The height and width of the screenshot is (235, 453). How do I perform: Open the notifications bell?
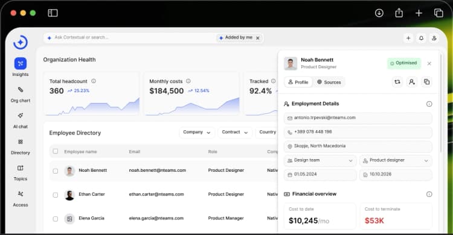click(421, 38)
